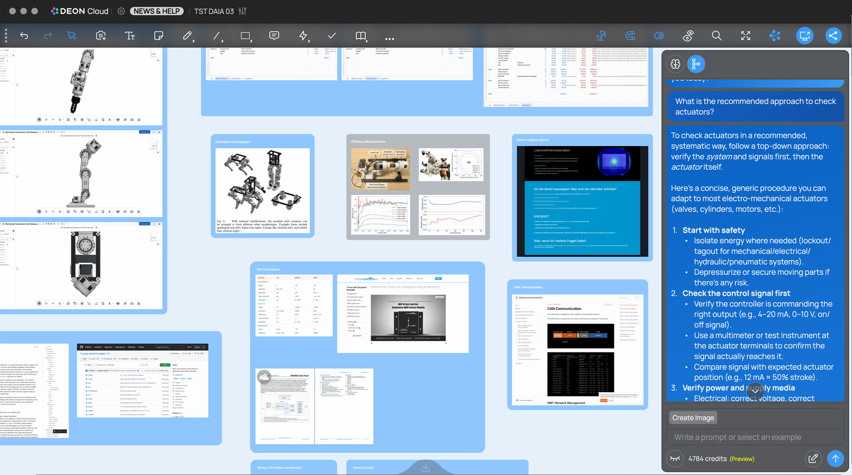This screenshot has width=852, height=475.
Task: Select the Alternative Morphologies frame title
Action: tap(233, 142)
